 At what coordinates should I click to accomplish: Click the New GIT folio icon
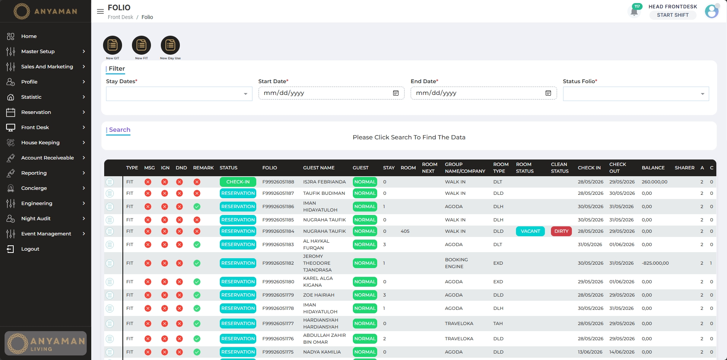coord(113,46)
